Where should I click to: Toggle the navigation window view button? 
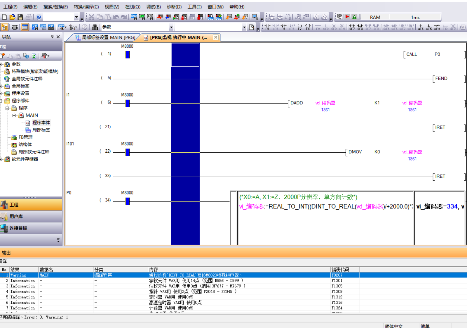coord(5,27)
